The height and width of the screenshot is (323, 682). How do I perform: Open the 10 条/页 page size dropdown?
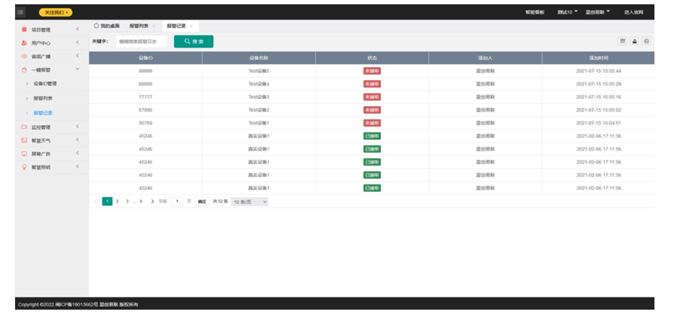click(x=250, y=202)
